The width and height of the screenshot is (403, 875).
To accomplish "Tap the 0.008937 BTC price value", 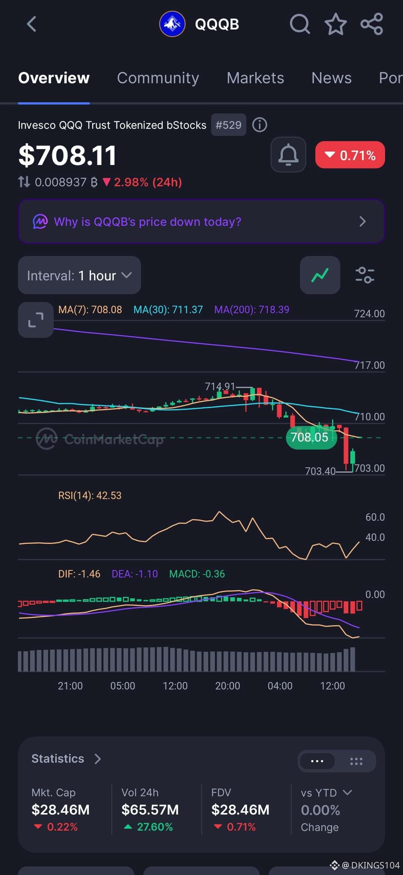I will (x=66, y=182).
